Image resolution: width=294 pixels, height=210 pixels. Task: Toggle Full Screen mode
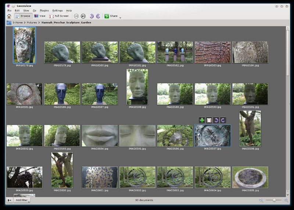click(59, 16)
